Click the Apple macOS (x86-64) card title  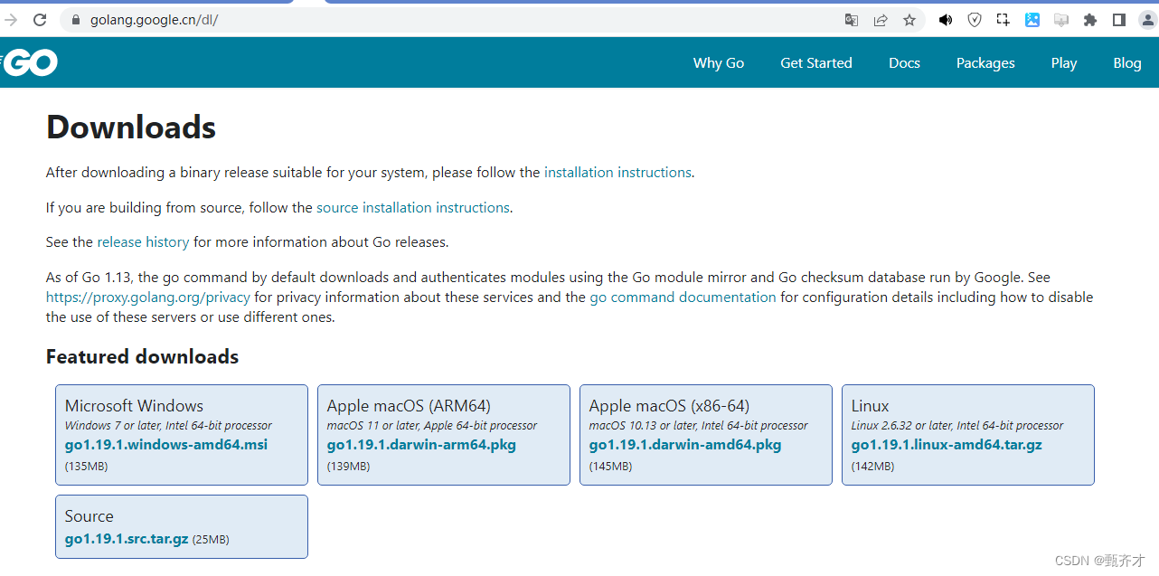point(669,406)
